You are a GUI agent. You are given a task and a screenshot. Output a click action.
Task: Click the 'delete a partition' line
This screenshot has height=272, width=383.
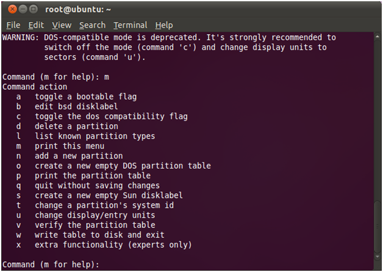click(x=67, y=127)
